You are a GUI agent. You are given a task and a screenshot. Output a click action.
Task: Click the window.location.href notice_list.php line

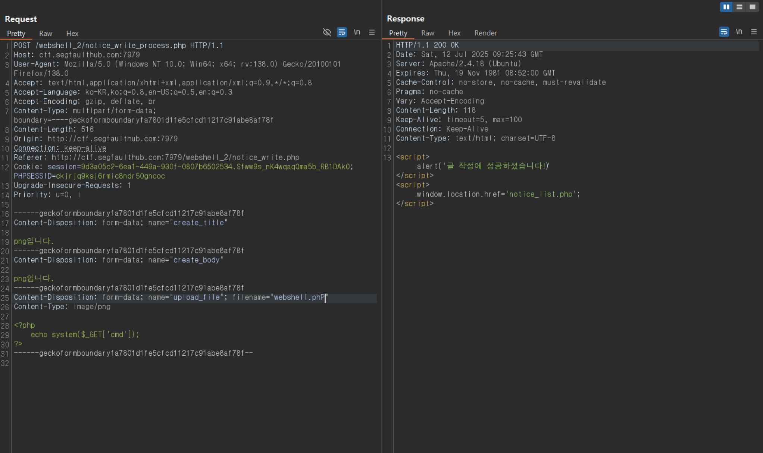pyautogui.click(x=498, y=194)
